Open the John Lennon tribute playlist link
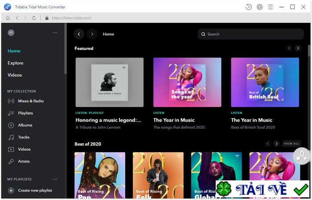This screenshot has height=200, width=312. [108, 120]
